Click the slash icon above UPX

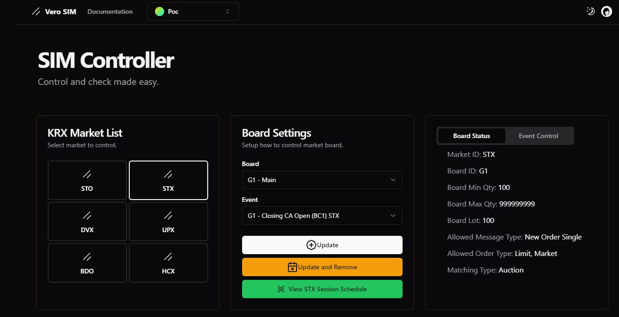click(168, 215)
